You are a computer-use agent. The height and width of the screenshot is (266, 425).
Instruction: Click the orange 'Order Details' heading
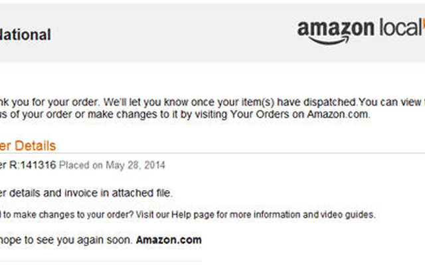[28, 146]
